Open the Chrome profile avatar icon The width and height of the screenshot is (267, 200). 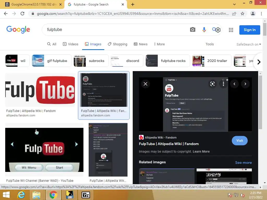253,14
